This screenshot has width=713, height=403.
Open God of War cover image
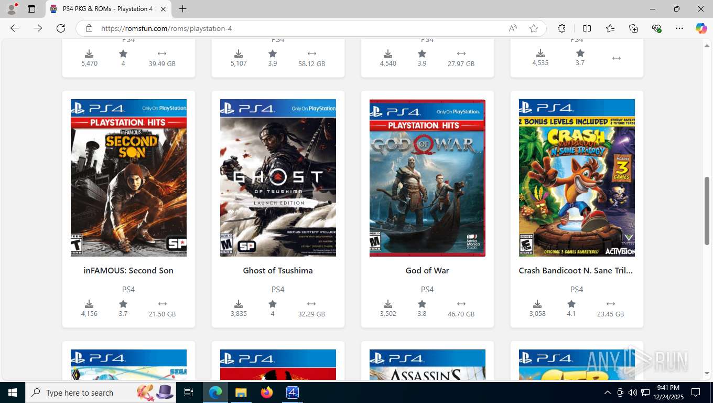point(427,178)
